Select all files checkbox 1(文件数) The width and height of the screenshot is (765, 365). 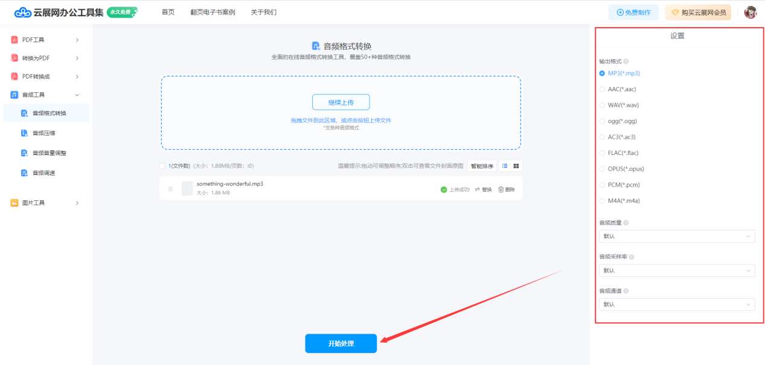pos(162,166)
